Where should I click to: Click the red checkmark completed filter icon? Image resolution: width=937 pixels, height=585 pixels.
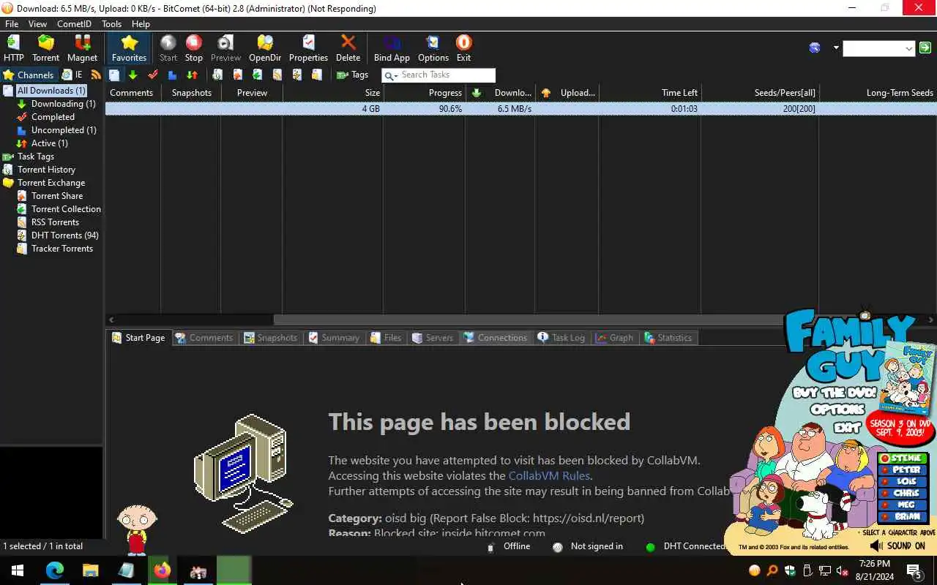153,75
